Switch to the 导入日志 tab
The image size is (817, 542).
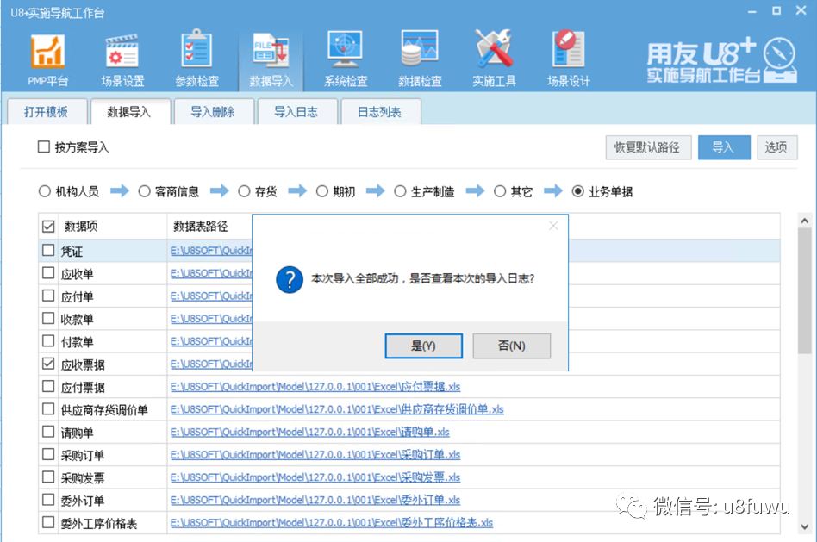click(296, 112)
